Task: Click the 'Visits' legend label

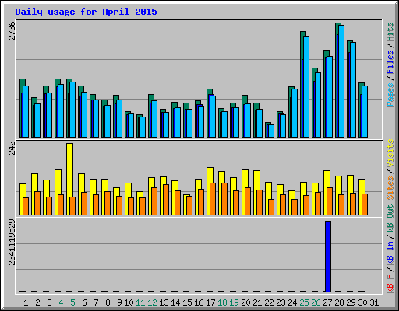Action: pyautogui.click(x=390, y=153)
